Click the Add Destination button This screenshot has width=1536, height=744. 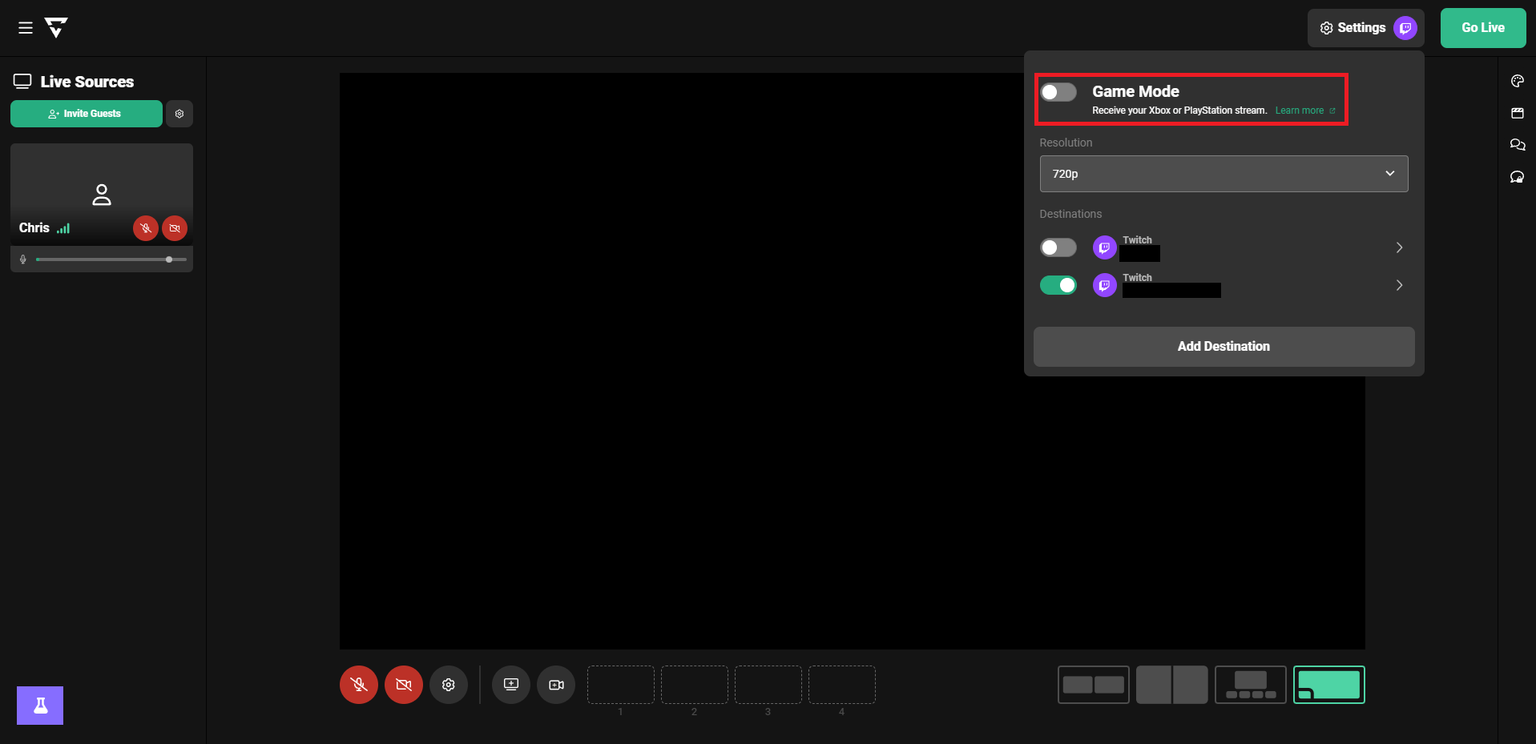(x=1224, y=347)
